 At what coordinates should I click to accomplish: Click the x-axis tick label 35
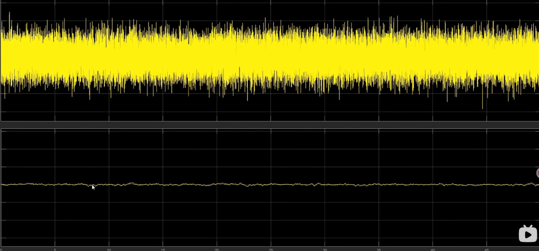point(379,249)
